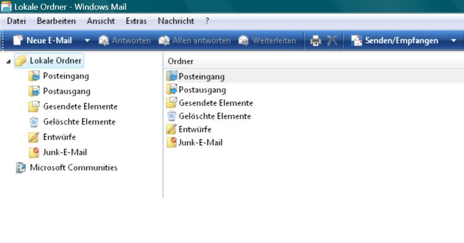Click the Ordner column header

pos(313,61)
